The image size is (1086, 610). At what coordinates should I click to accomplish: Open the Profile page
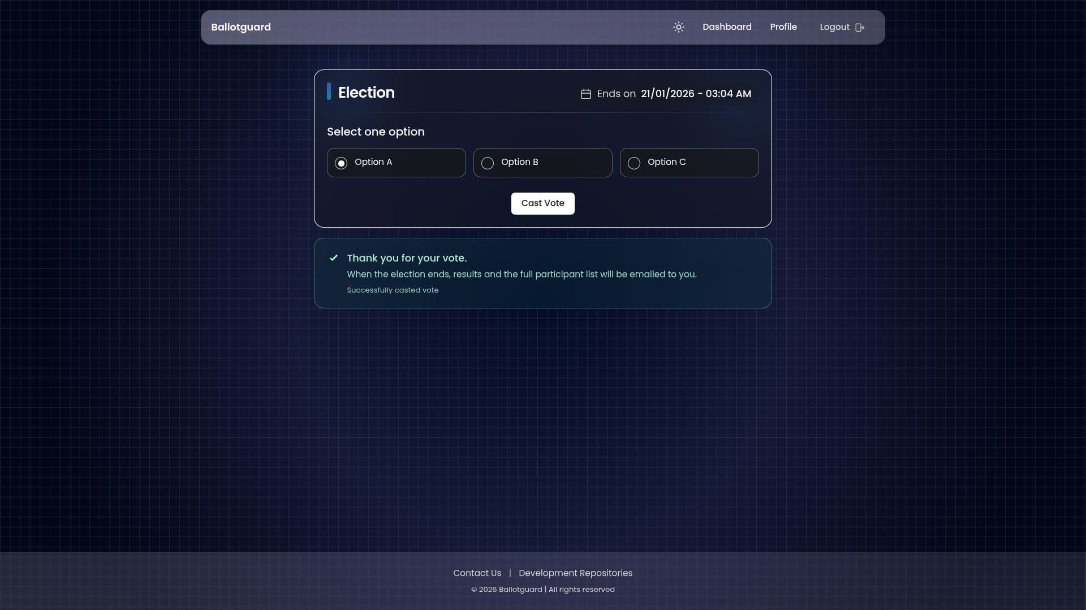(783, 27)
